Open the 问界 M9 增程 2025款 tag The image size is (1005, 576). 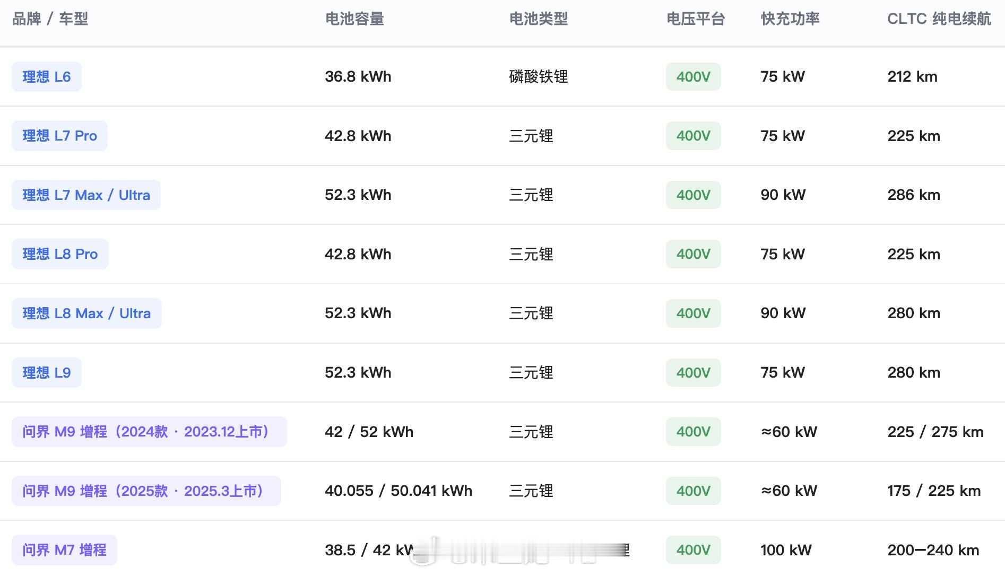point(146,491)
